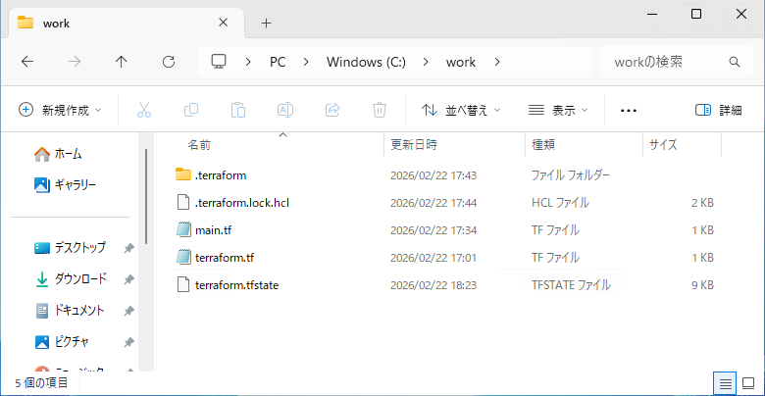The height and width of the screenshot is (396, 765).
Task: Click the Rename icon in toolbar
Action: [285, 110]
